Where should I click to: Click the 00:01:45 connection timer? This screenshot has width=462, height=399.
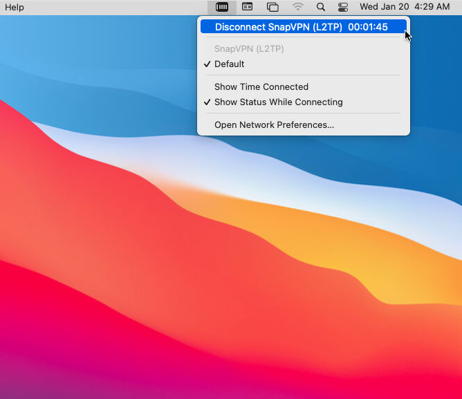click(x=368, y=27)
